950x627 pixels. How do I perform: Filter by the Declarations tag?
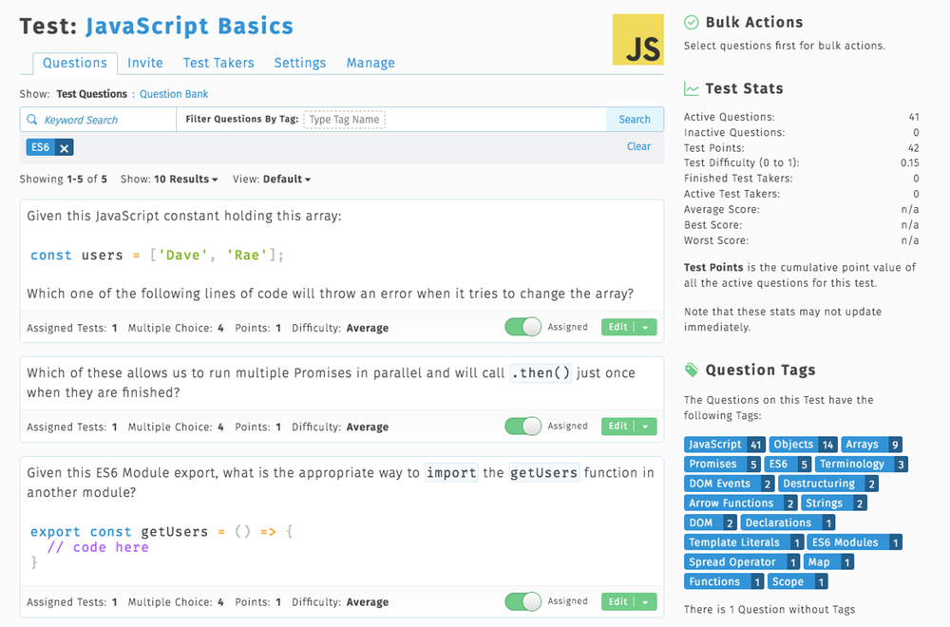(788, 522)
